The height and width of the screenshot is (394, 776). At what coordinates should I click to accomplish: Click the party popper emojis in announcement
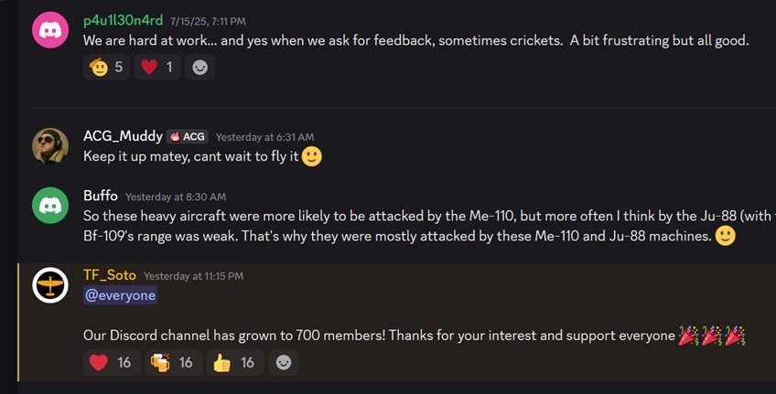pyautogui.click(x=712, y=335)
